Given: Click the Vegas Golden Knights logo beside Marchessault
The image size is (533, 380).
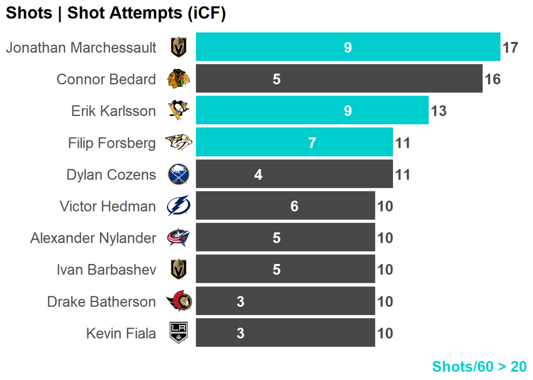Looking at the screenshot, I should click(179, 47).
